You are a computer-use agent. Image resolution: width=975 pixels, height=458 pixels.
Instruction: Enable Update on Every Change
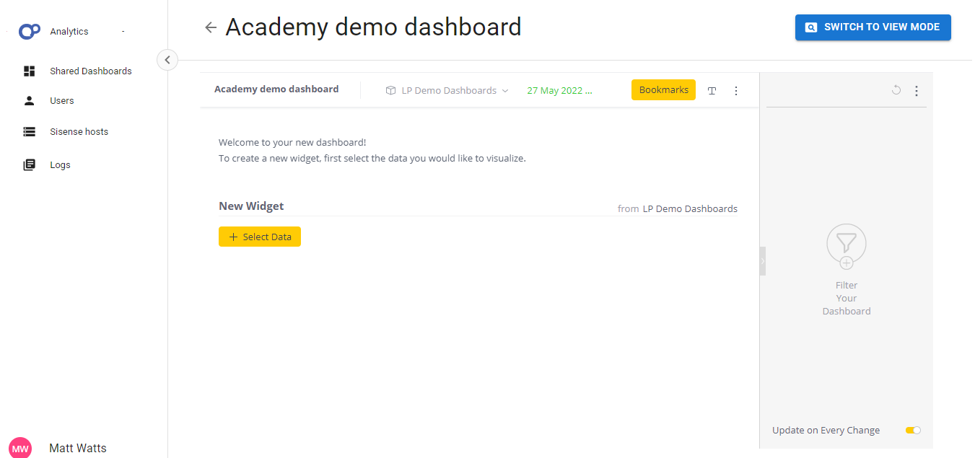pyautogui.click(x=913, y=430)
